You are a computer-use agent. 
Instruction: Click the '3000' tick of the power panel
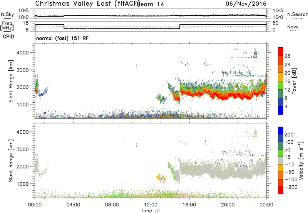22,70
